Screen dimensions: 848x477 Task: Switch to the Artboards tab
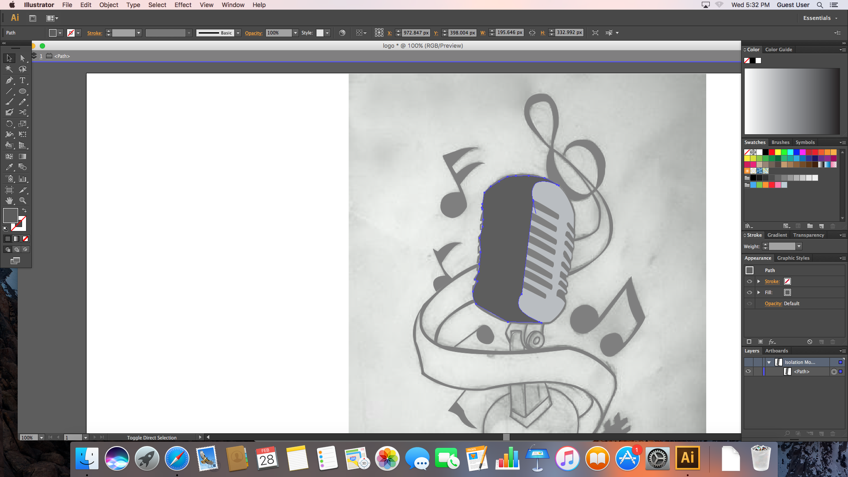(776, 351)
